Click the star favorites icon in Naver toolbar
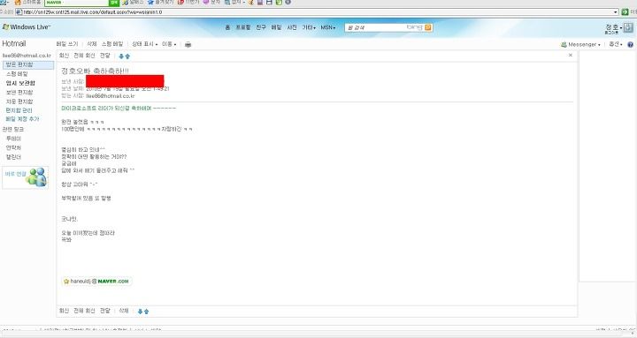637x338 pixels. pyautogui.click(x=150, y=3)
